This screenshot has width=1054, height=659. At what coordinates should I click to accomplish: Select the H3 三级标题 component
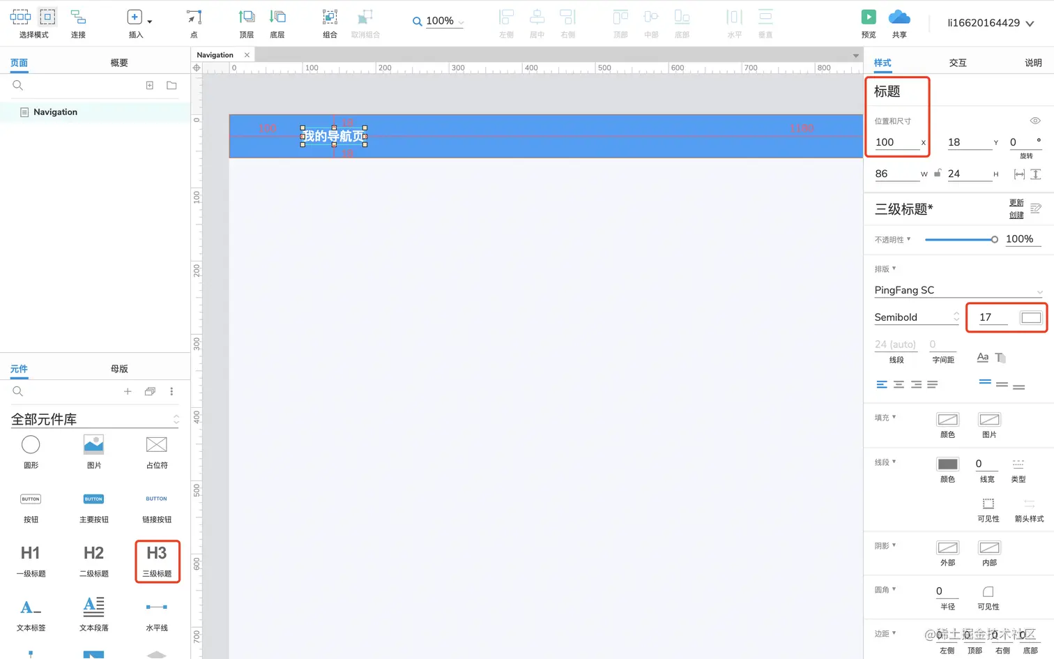click(x=157, y=561)
